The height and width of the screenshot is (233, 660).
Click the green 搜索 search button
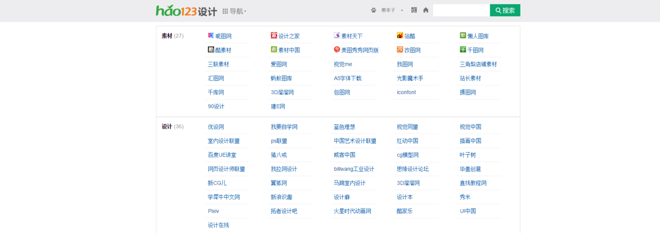(505, 10)
